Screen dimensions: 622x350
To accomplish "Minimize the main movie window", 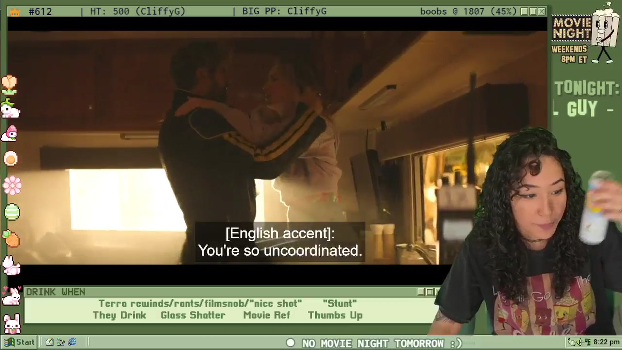I will click(524, 12).
